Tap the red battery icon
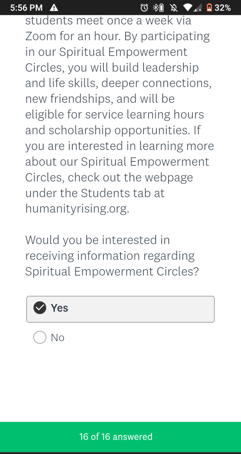Image resolution: width=241 pixels, height=454 pixels. click(x=209, y=7)
